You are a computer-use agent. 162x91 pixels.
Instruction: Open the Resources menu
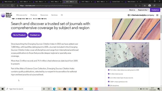tap(44, 15)
